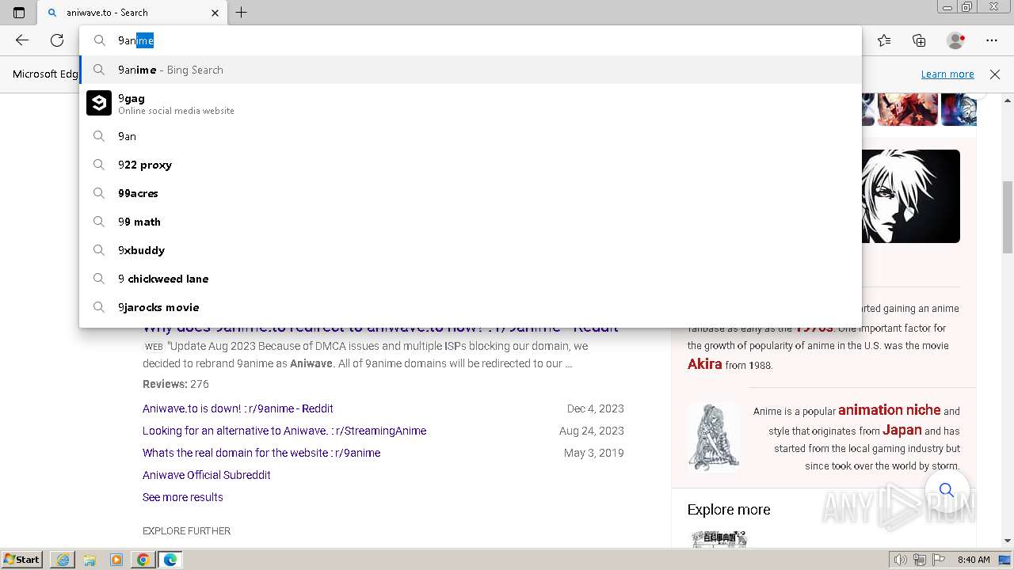Click the page vertical scrollbar thumb
The height and width of the screenshot is (570, 1014).
[1008, 217]
